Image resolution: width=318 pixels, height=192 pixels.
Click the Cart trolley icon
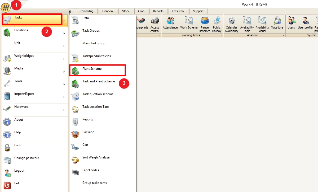coord(75,147)
